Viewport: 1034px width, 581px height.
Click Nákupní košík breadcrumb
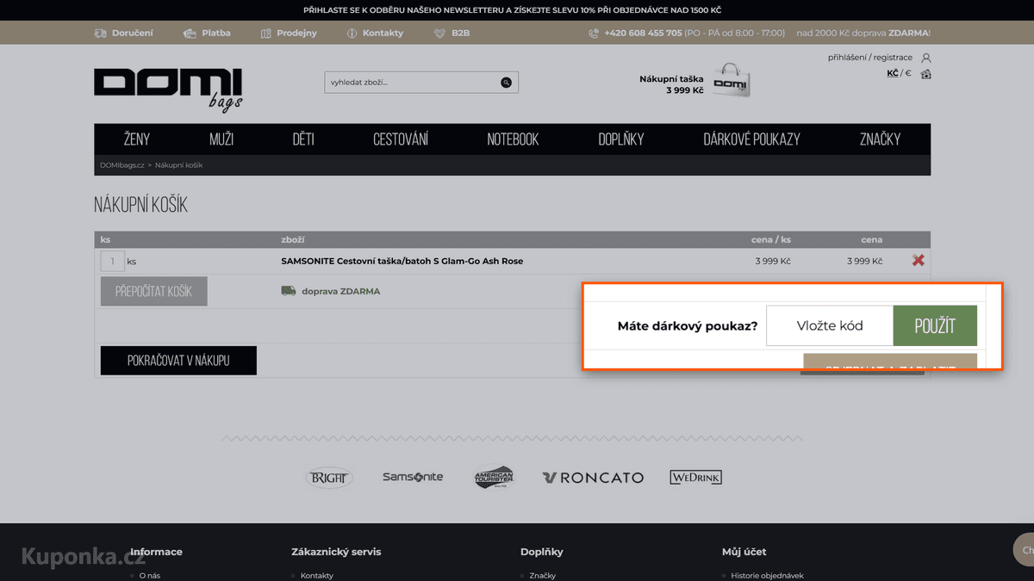coord(179,164)
